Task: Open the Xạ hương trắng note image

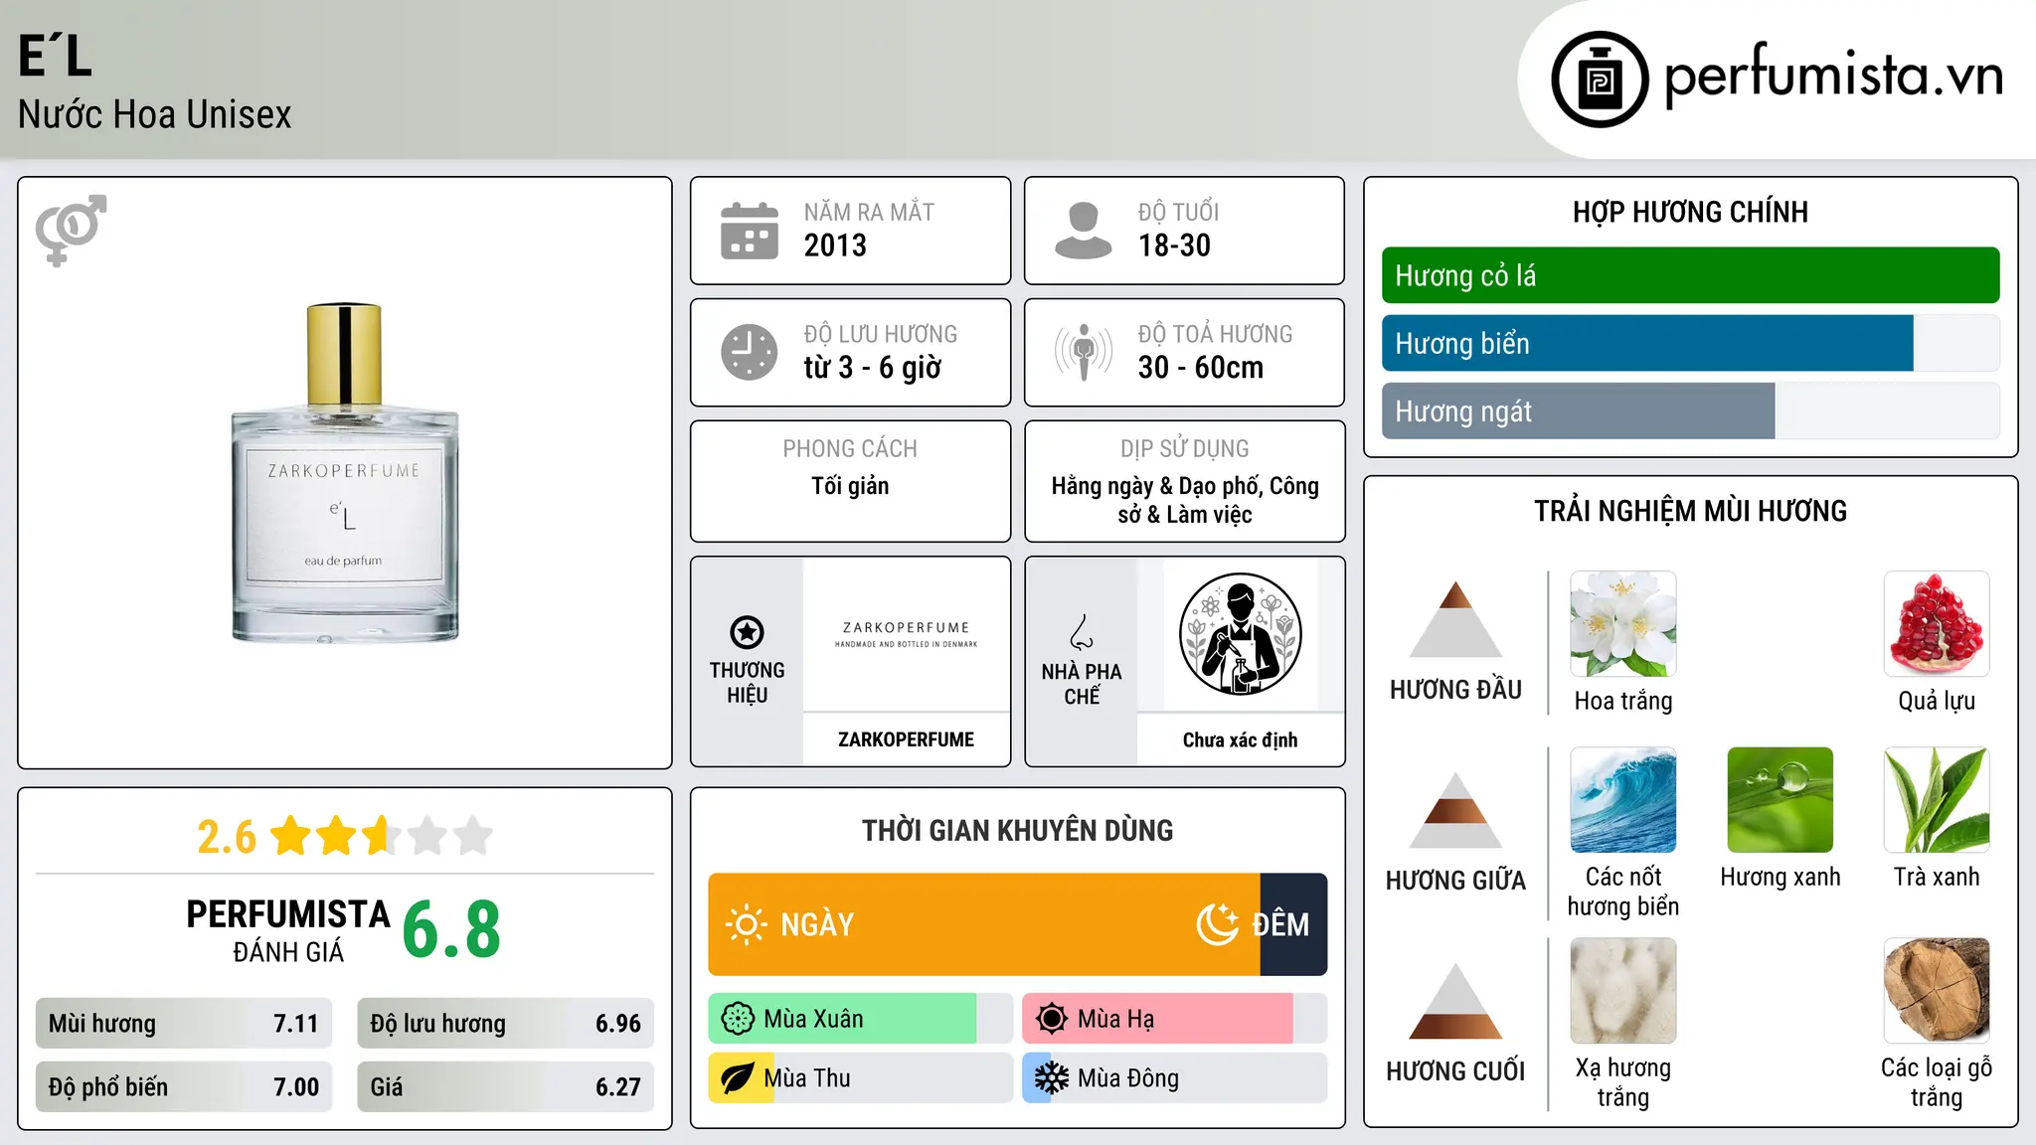Action: 1623,991
